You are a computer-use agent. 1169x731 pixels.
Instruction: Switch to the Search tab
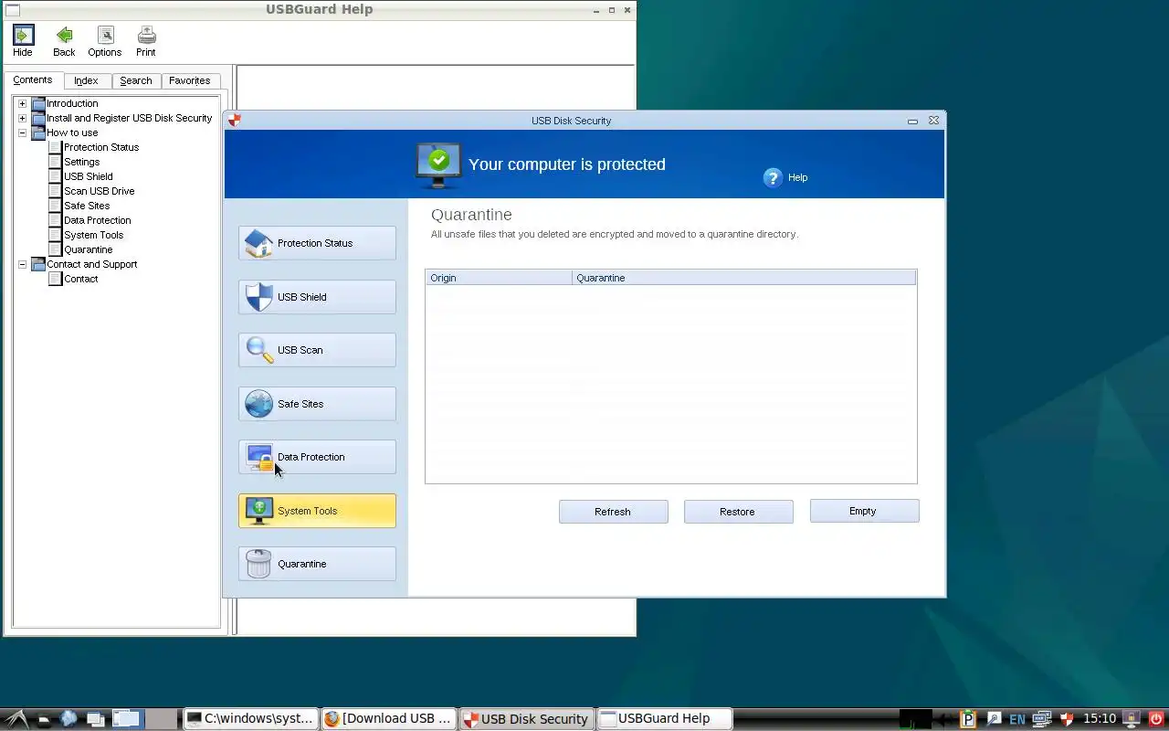point(136,80)
